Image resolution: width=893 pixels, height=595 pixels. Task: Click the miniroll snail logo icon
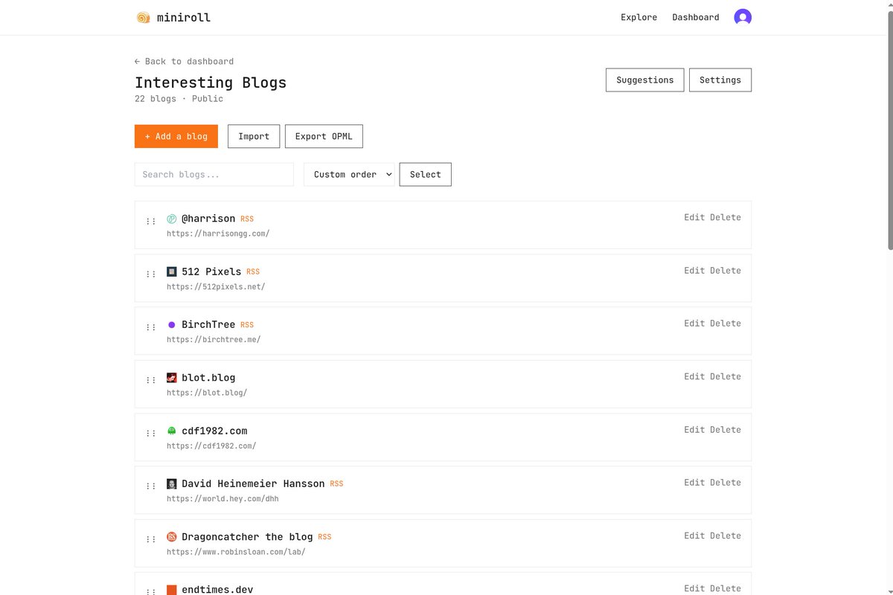pos(144,17)
